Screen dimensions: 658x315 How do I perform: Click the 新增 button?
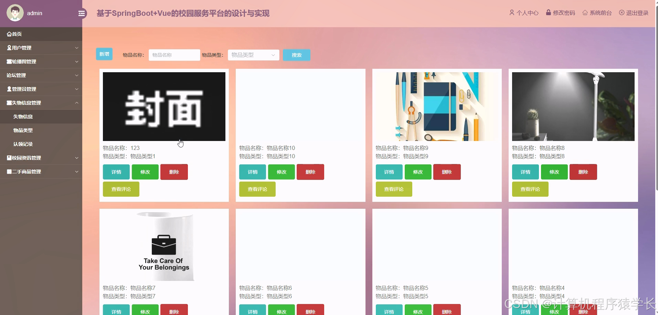104,54
